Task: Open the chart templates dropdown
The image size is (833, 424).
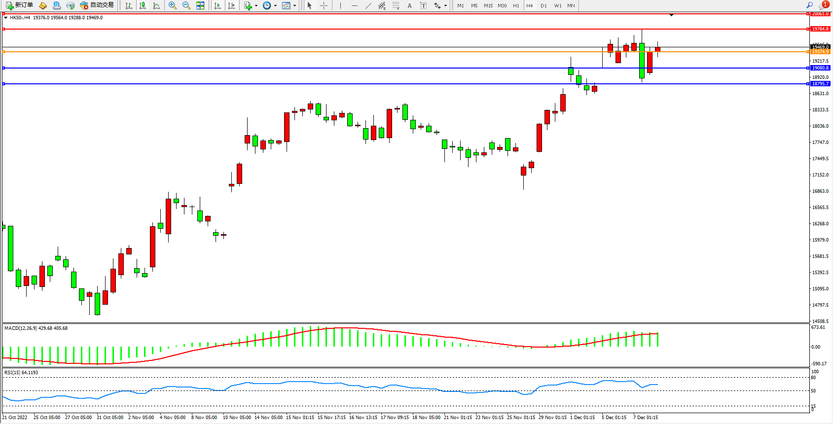Action: [x=295, y=6]
